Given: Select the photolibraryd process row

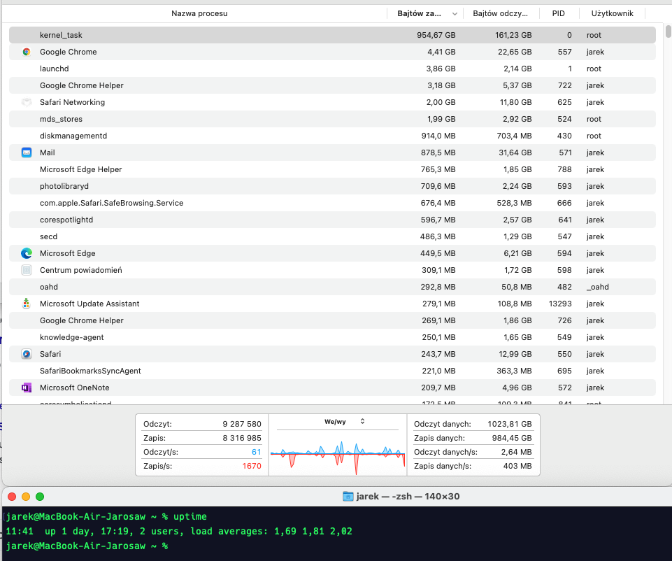Looking at the screenshot, I should [332, 186].
